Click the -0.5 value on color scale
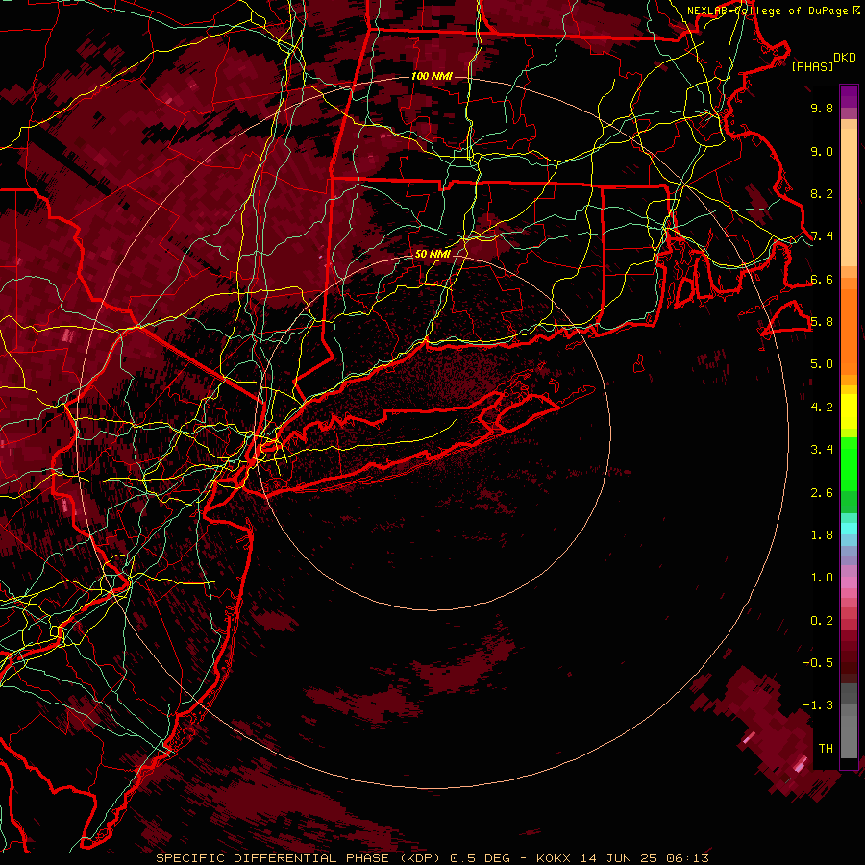 click(x=818, y=663)
